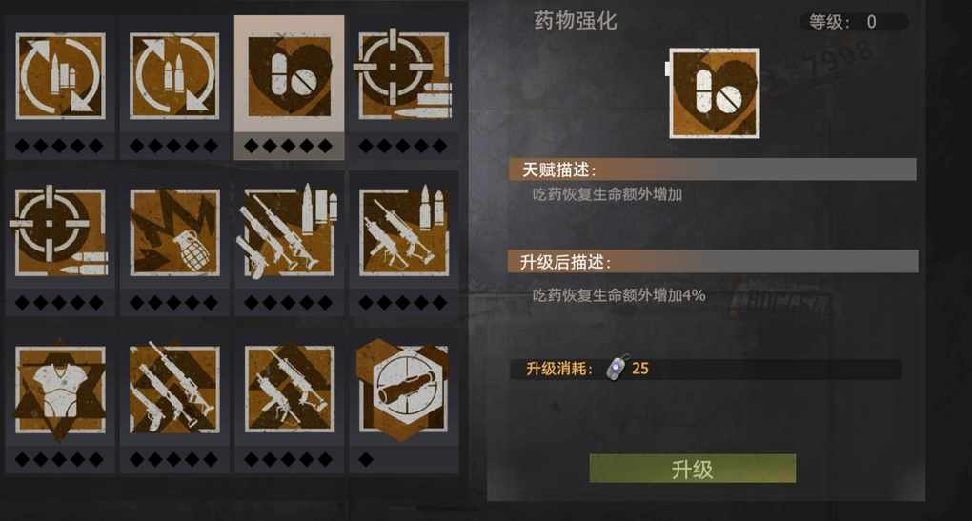Pick the three guns with ammo talent
Screen dimensions: 972x521
pos(288,231)
